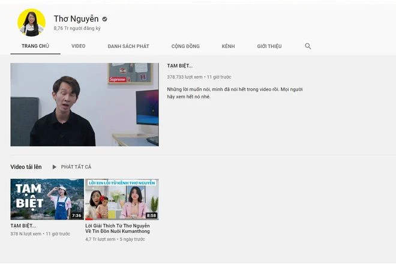396x264 pixels.
Task: View the GIỚI THIỆU tab
Action: [270, 46]
